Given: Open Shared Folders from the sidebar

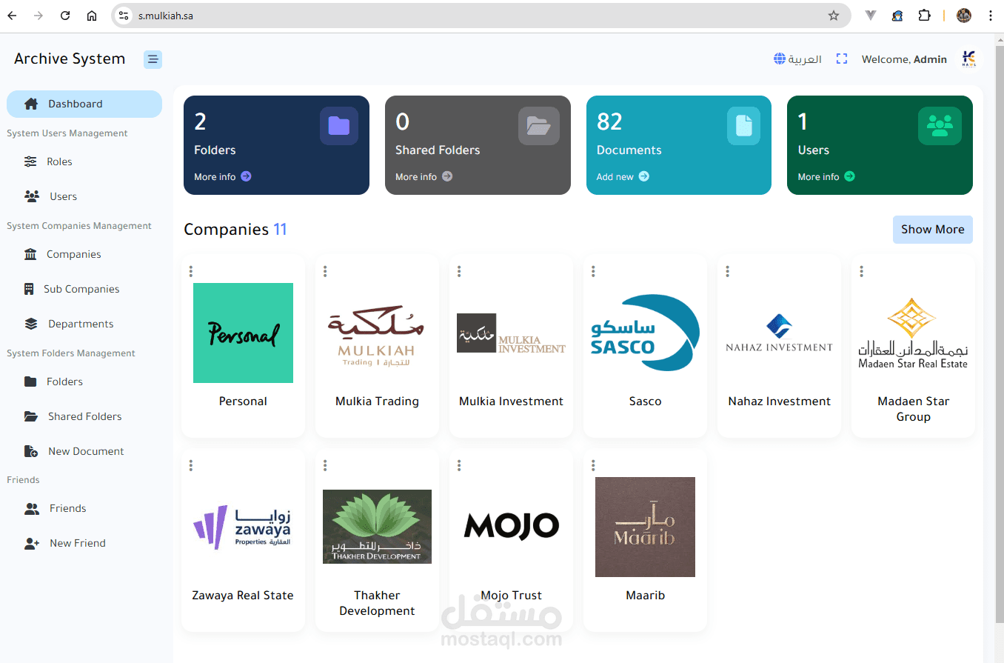Looking at the screenshot, I should [84, 416].
